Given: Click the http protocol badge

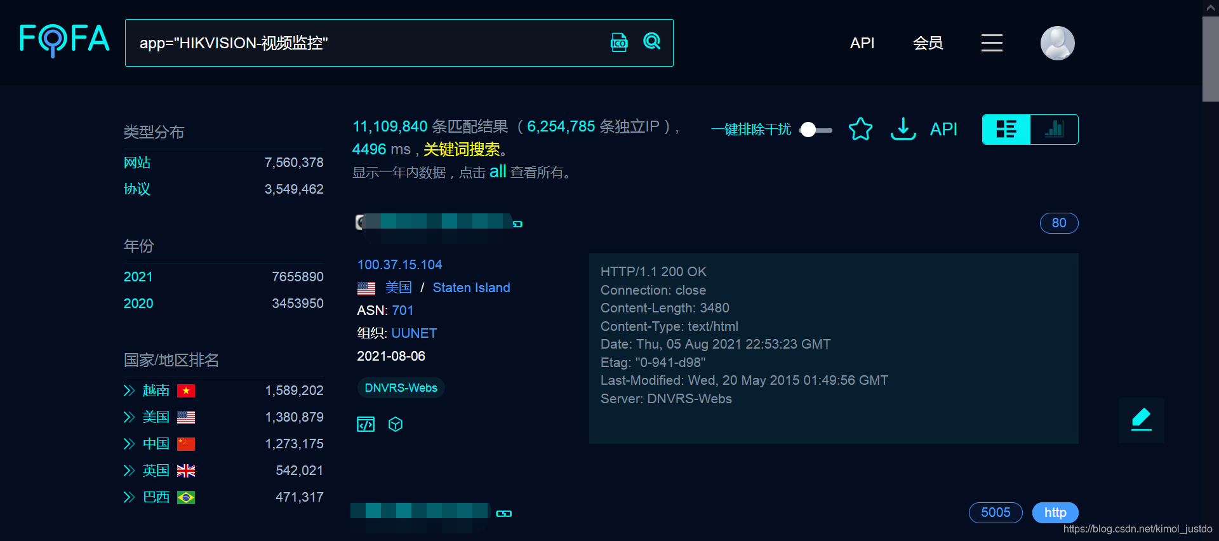Looking at the screenshot, I should coord(1055,512).
